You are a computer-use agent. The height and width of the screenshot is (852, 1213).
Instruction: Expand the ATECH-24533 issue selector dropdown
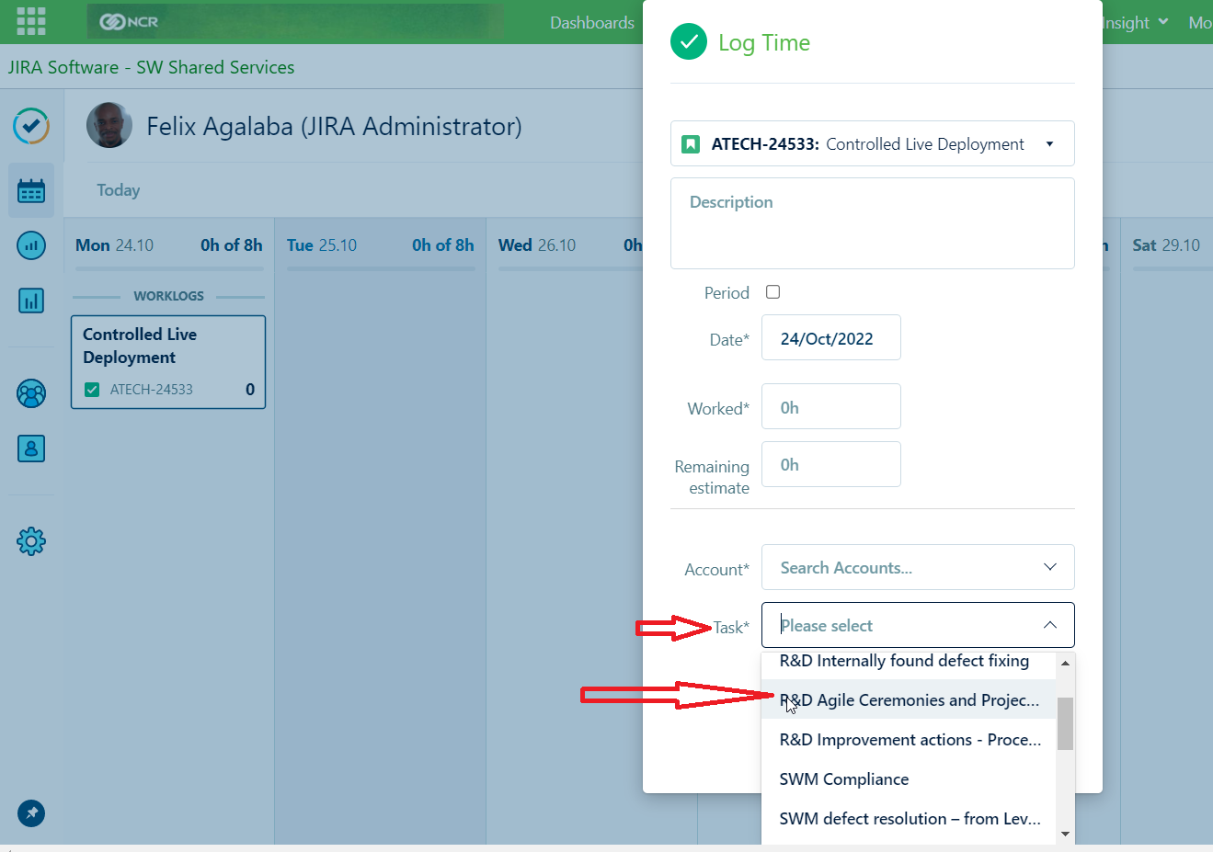[x=1049, y=144]
